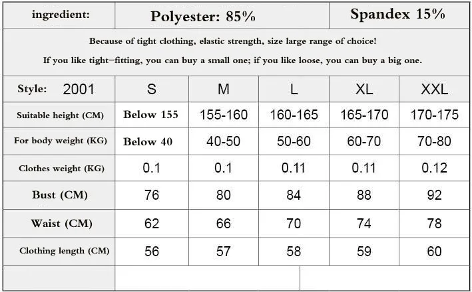Click the Below 155 height cell
This screenshot has height=292, width=472.
tap(152, 115)
